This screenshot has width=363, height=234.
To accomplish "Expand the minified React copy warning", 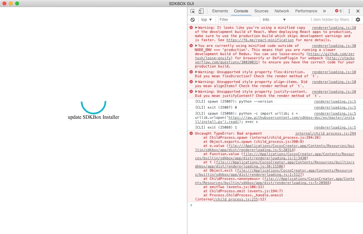I will coord(196,28).
